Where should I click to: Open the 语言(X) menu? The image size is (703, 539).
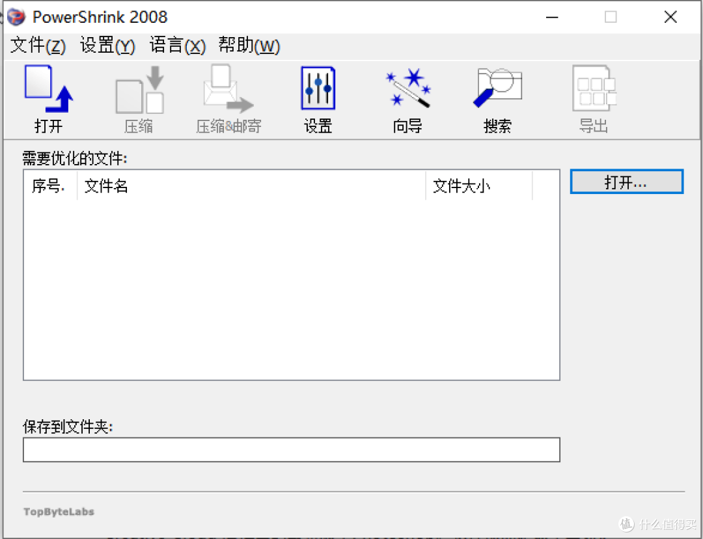(x=178, y=46)
